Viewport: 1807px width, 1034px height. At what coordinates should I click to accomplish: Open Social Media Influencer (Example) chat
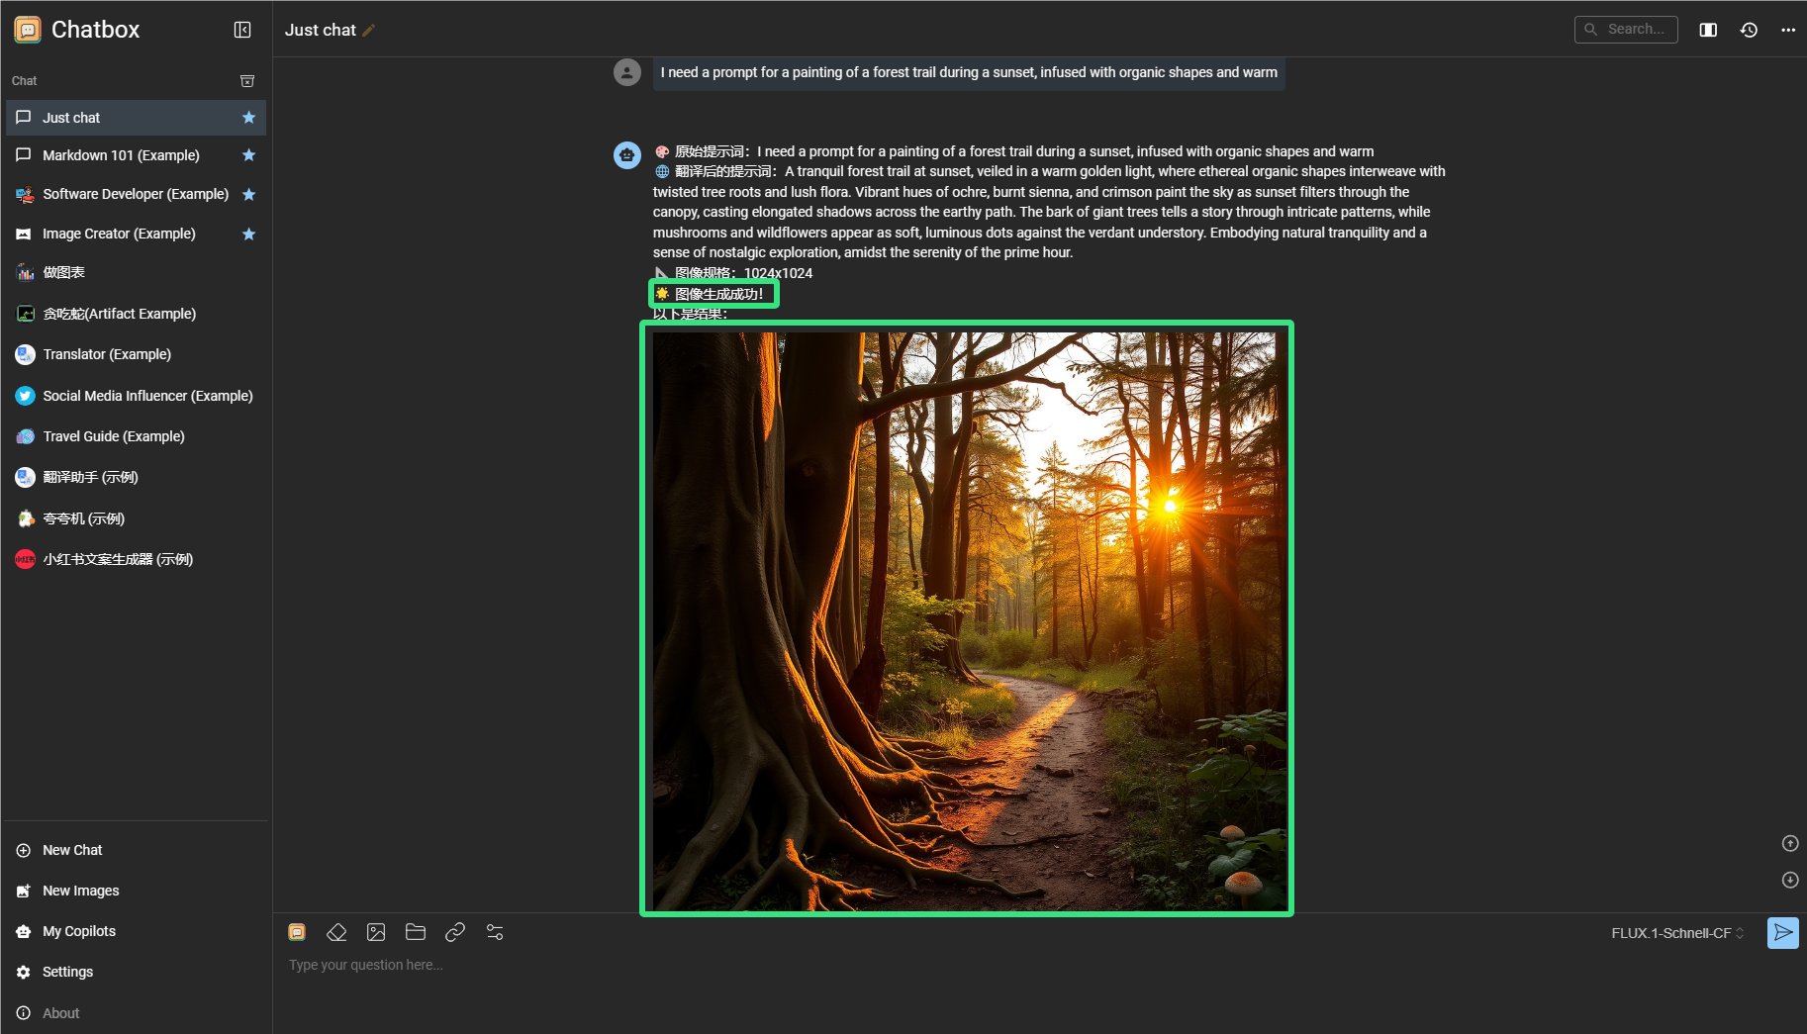[x=136, y=396]
